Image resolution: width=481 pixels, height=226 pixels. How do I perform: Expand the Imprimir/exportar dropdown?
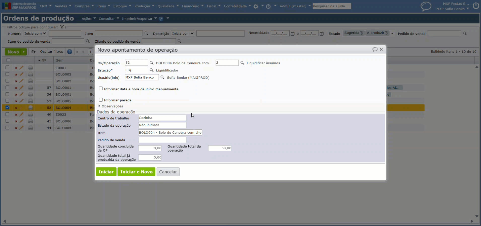coord(139,19)
